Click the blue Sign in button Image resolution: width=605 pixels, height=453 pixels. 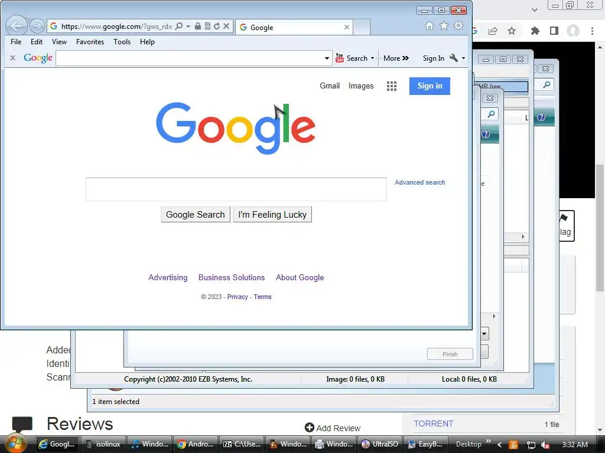(430, 86)
